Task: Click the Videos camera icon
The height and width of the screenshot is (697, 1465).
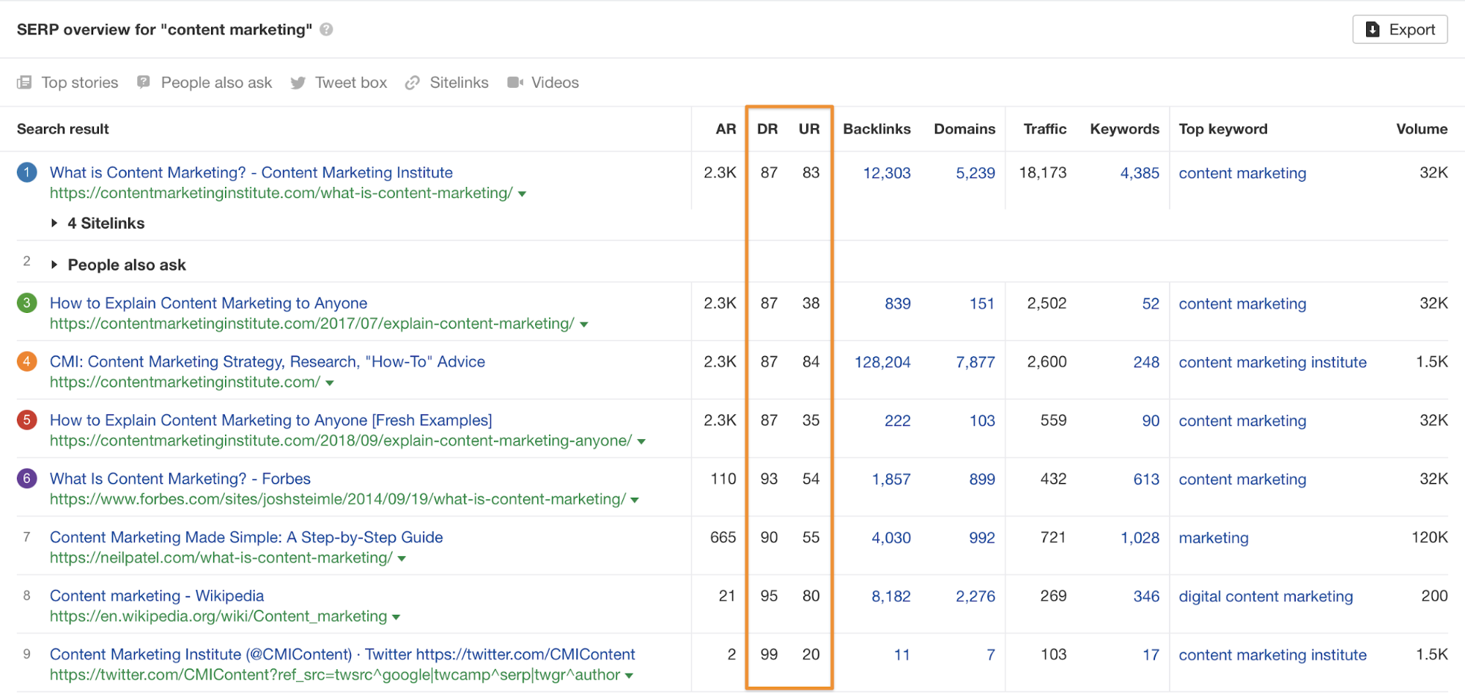Action: pos(515,82)
